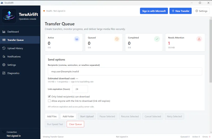Click the Needs Attention warning icon
This screenshot has width=212, height=139.
click(x=199, y=39)
